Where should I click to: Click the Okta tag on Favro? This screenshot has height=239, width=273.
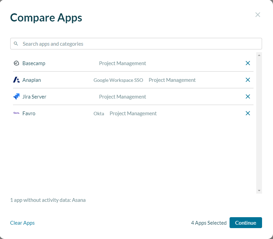click(99, 114)
